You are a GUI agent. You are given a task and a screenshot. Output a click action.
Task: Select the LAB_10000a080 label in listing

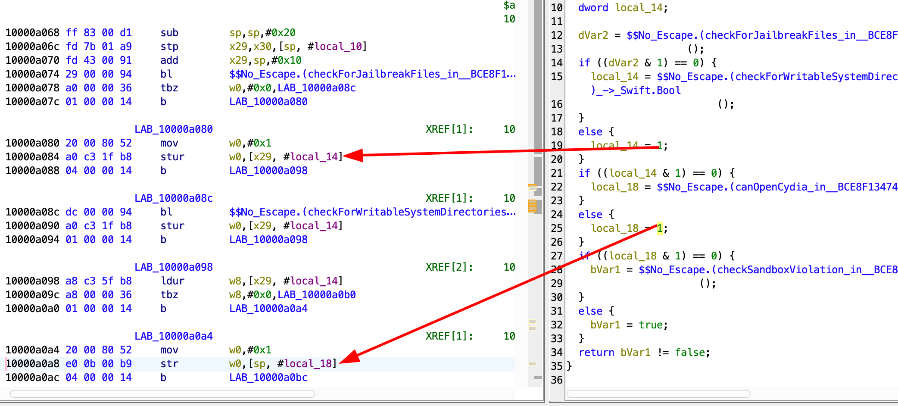click(x=174, y=129)
